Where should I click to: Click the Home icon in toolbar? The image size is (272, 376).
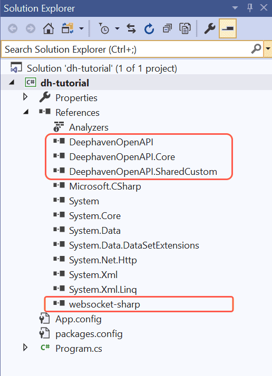point(48,29)
